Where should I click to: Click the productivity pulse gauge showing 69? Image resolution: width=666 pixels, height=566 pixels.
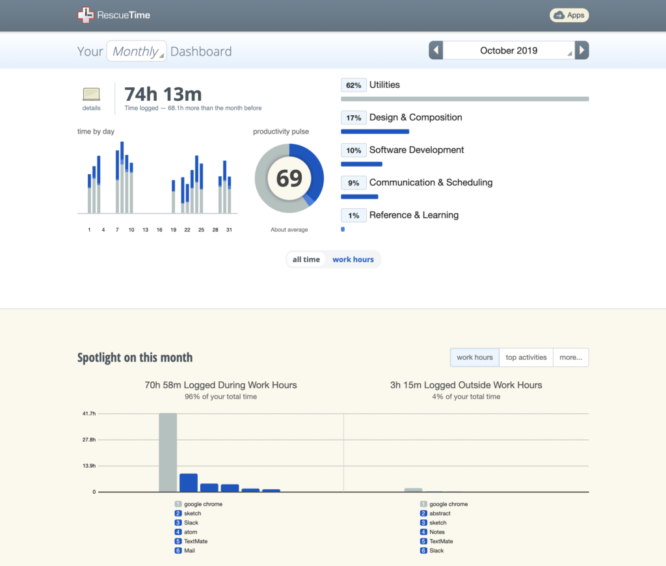click(x=289, y=178)
